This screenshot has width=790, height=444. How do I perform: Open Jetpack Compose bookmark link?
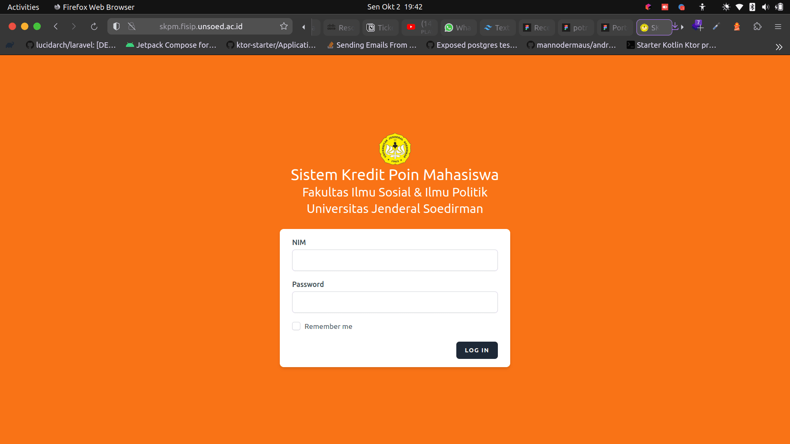pos(171,45)
